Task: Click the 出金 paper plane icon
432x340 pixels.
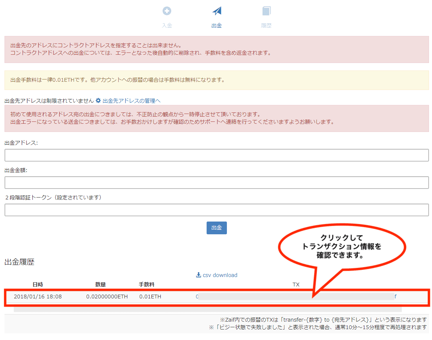Action: [217, 11]
